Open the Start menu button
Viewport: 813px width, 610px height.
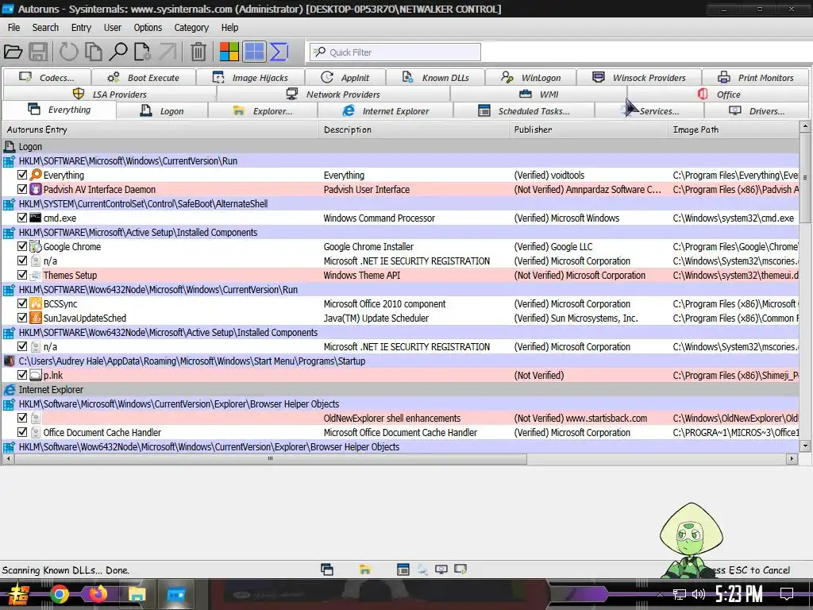point(18,594)
